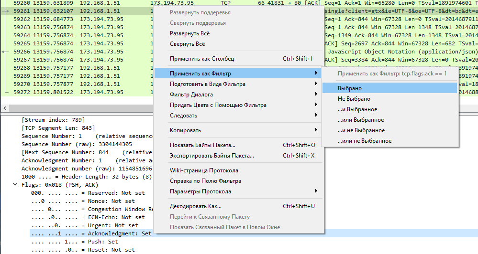Select 'Выбрано' in the filter submenu
This screenshot has height=254, width=478.
click(x=350, y=88)
